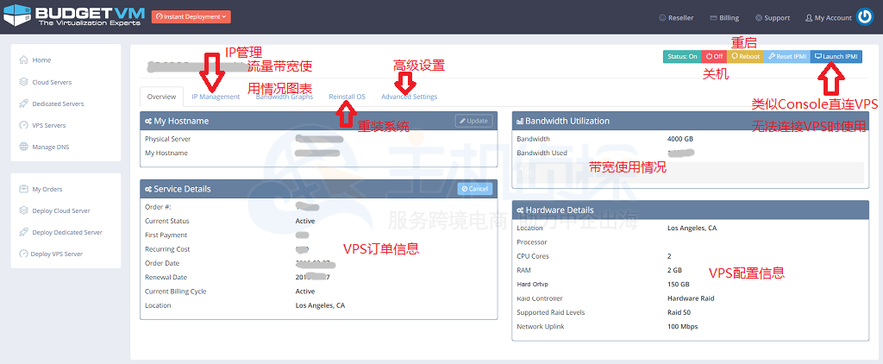Click the Current Billing Cycle Active value
The image size is (883, 364).
[x=305, y=292]
